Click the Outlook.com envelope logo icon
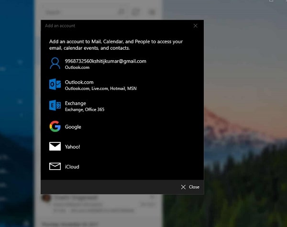Screen dimensions: 287x227 pyautogui.click(x=55, y=84)
